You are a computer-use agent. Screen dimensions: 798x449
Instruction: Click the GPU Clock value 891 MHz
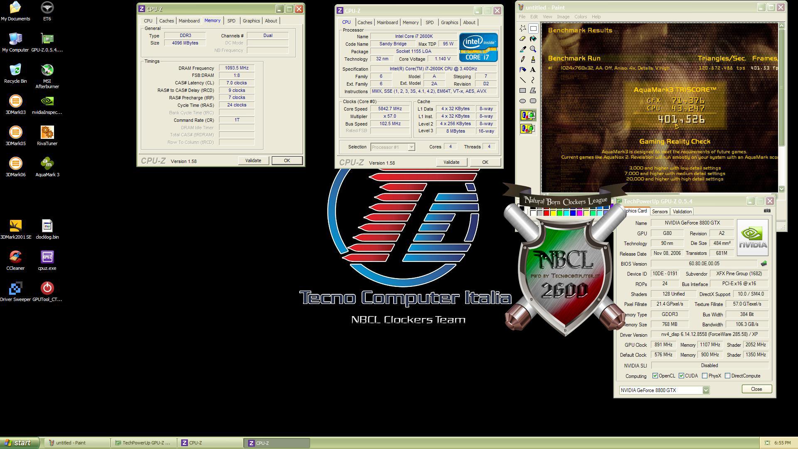pos(663,345)
